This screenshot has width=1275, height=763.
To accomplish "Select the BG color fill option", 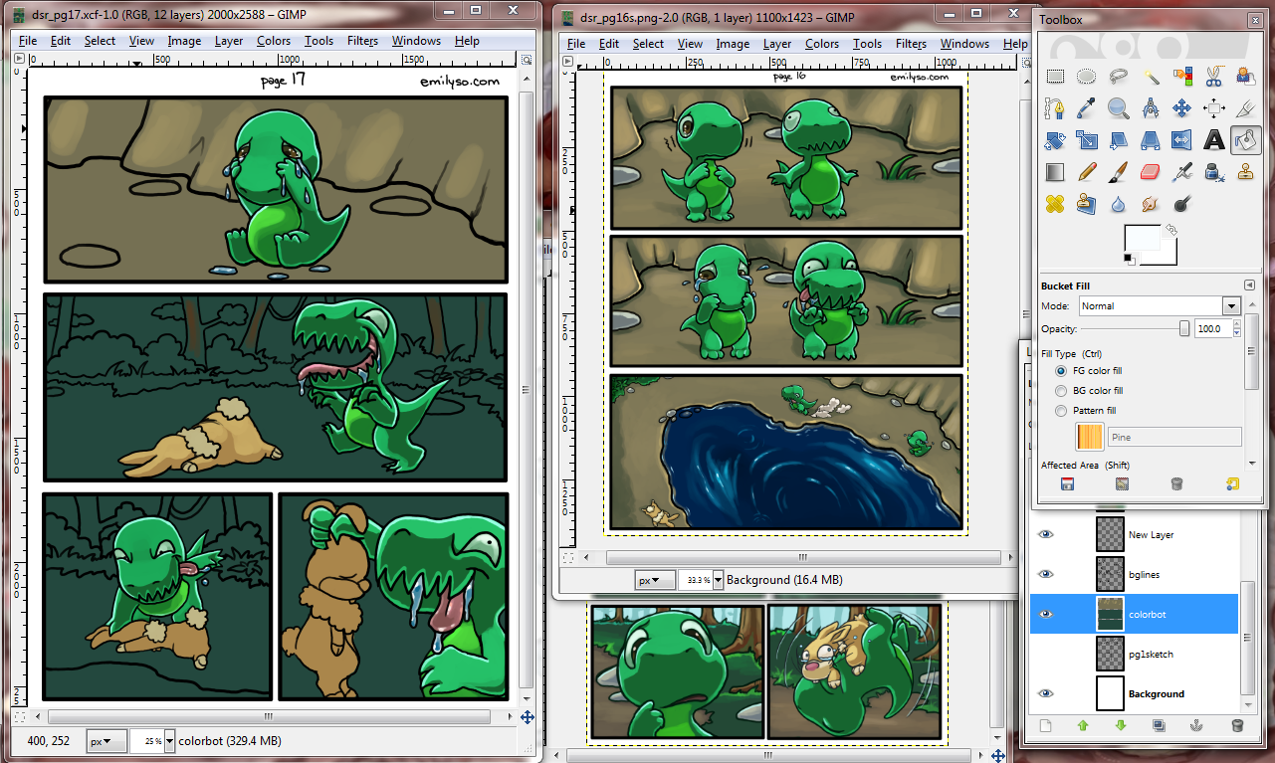I will tap(1062, 391).
